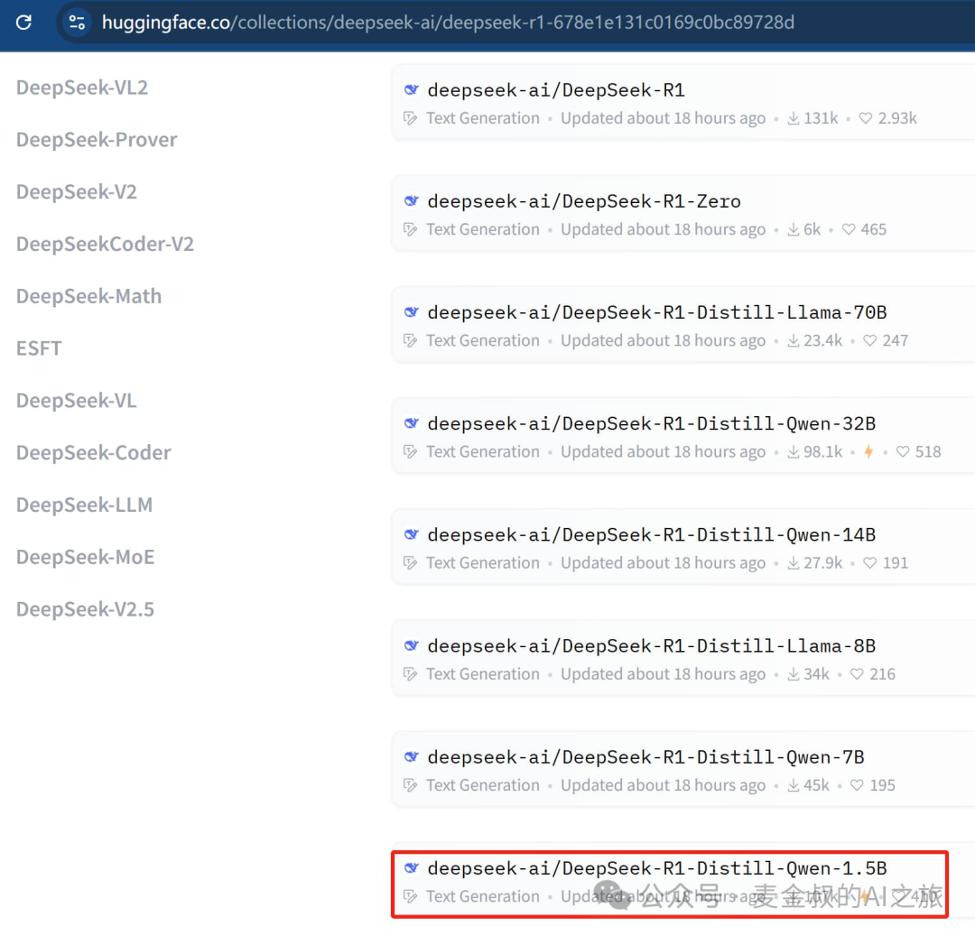
Task: Click Text Generation tag icon on Distill-Qwen-32B card
Action: point(411,452)
